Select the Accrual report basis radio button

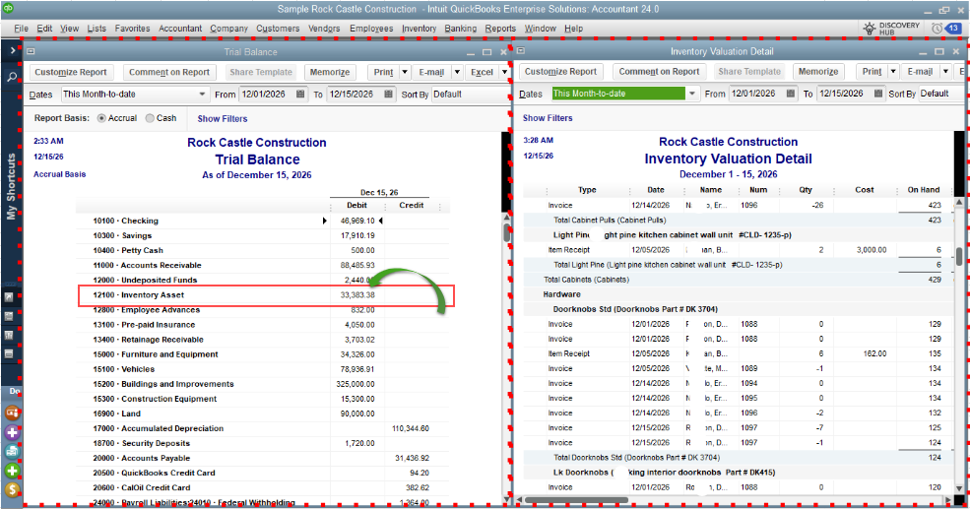[x=101, y=118]
